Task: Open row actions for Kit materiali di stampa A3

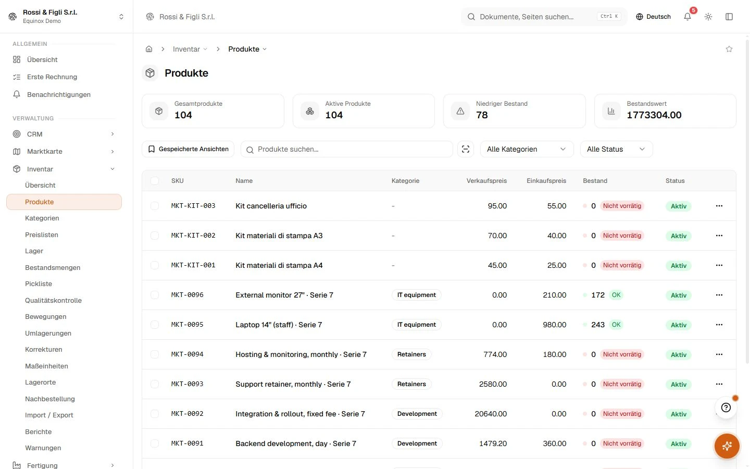Action: (719, 236)
